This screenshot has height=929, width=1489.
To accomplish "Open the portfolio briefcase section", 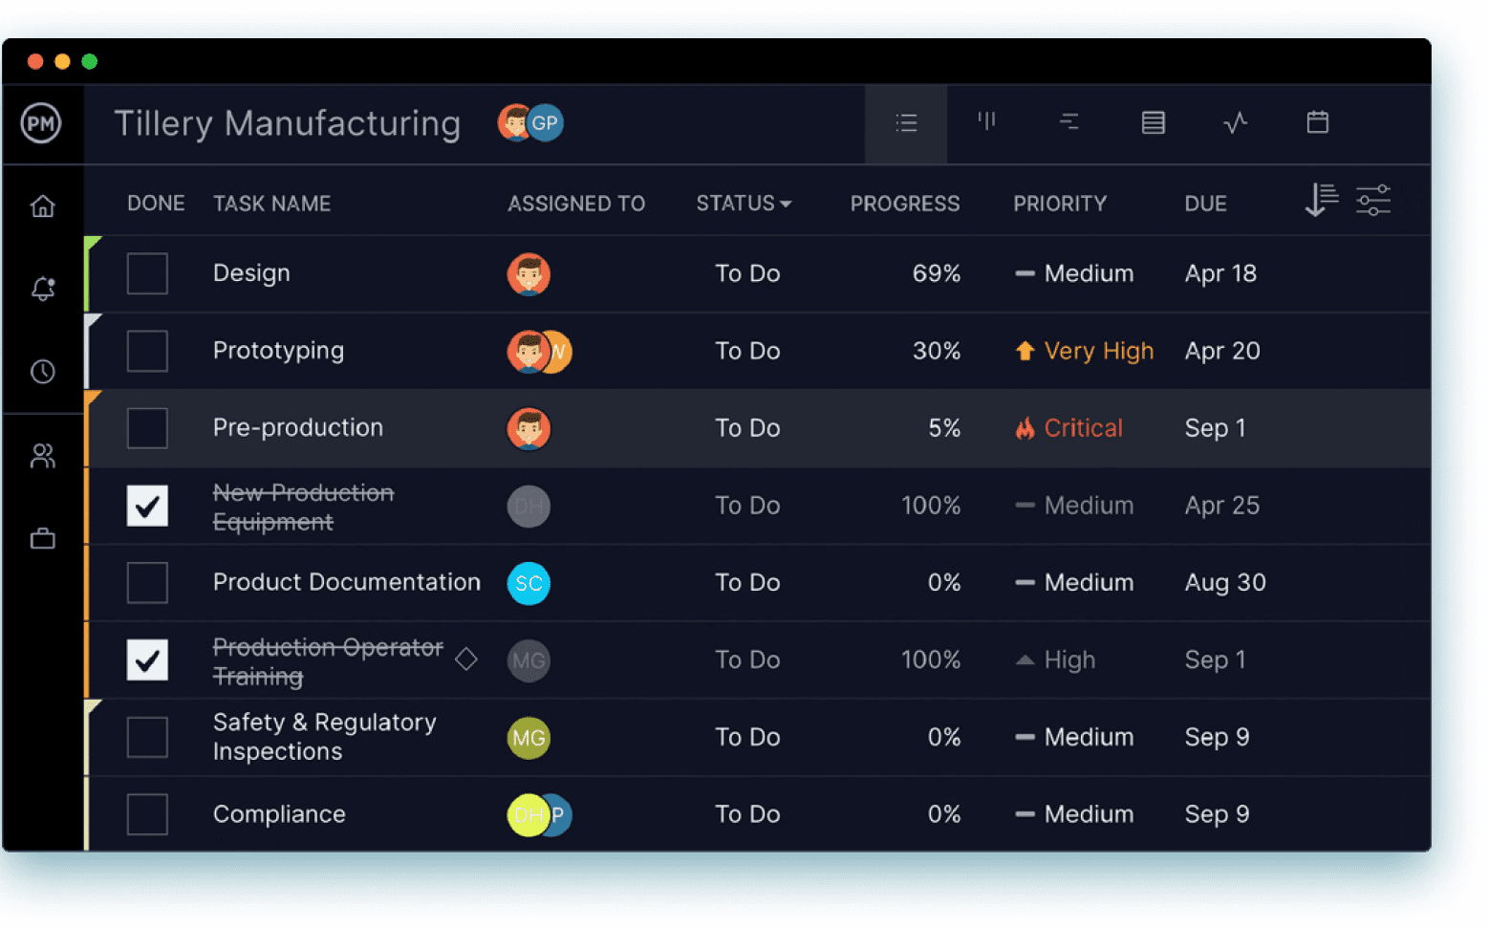I will click(x=43, y=538).
